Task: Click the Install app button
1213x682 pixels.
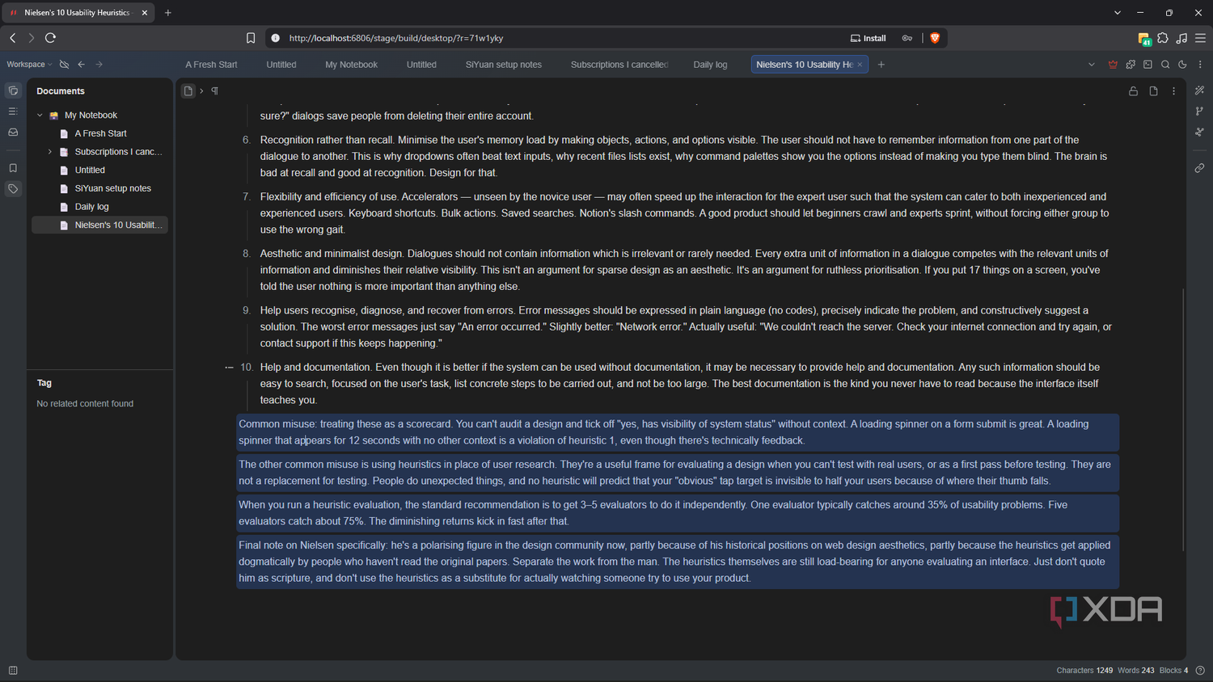Action: [868, 38]
